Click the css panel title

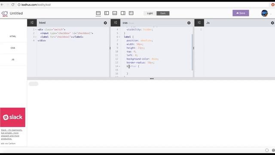(125, 23)
